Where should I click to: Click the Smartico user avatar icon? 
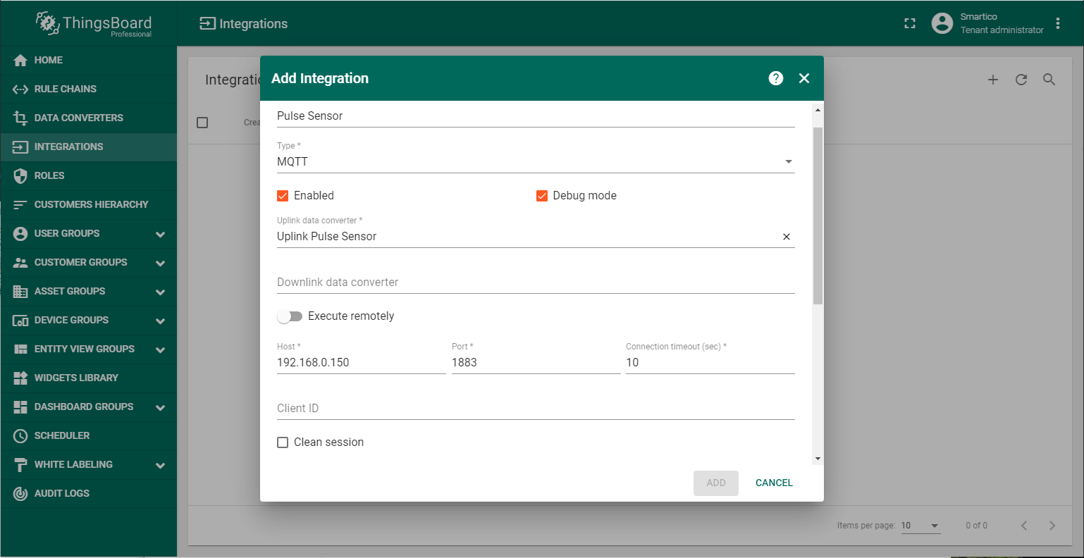(942, 23)
